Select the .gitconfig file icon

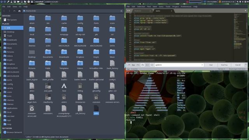point(96,86)
